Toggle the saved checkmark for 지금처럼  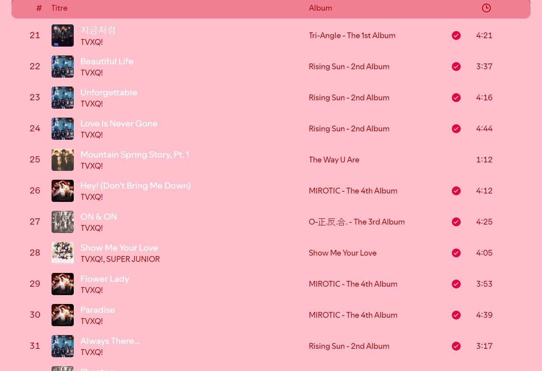(456, 36)
